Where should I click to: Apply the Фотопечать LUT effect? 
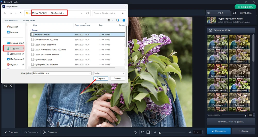239,71
